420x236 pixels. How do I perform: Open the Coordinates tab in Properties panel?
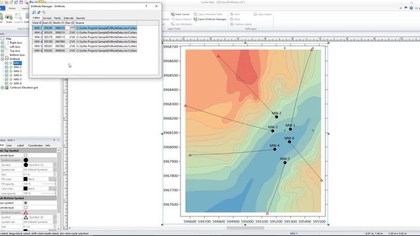click(35, 146)
